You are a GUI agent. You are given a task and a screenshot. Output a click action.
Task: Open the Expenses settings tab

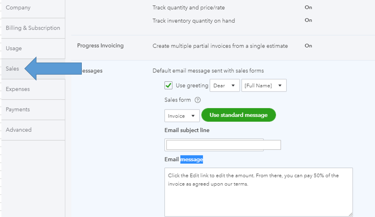(x=18, y=89)
